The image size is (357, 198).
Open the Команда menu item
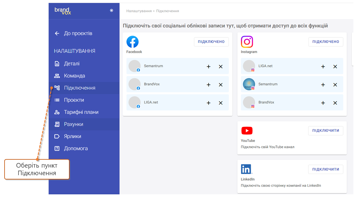coord(84,76)
